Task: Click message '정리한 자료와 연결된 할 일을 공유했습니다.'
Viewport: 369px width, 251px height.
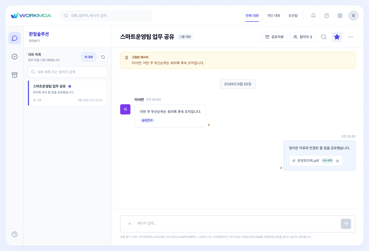Action: pyautogui.click(x=320, y=148)
